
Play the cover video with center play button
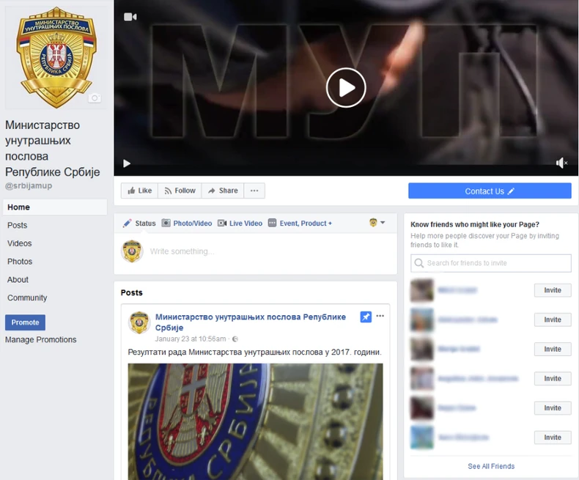(346, 88)
